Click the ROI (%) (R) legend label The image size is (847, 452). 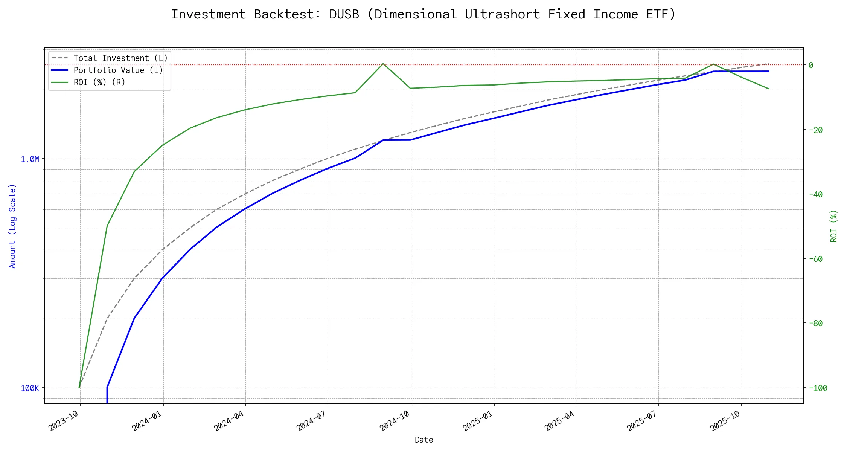pyautogui.click(x=99, y=82)
